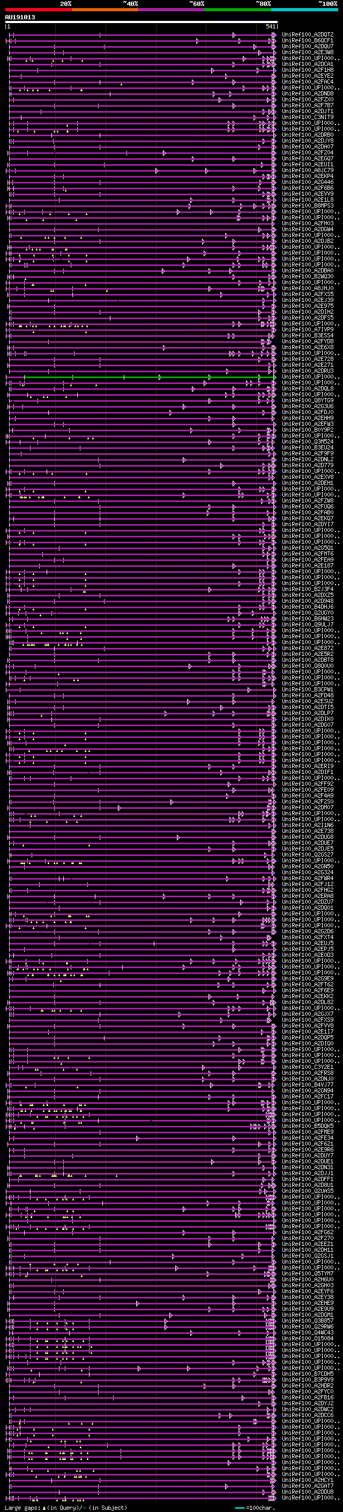This screenshot has width=343, height=1512.
Task: Click the Large gaps legend text
Action: click(23, 1507)
